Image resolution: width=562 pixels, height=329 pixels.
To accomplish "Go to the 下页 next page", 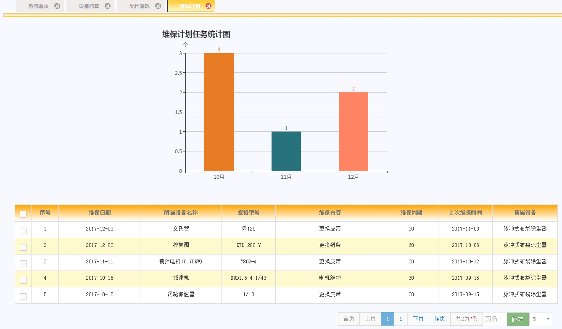I will (x=418, y=319).
